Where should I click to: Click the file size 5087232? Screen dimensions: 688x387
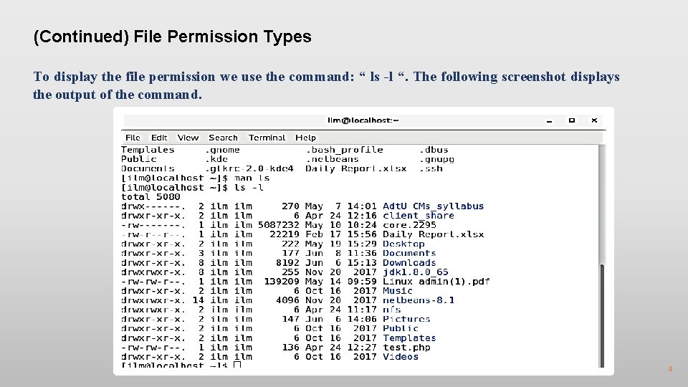(x=279, y=225)
